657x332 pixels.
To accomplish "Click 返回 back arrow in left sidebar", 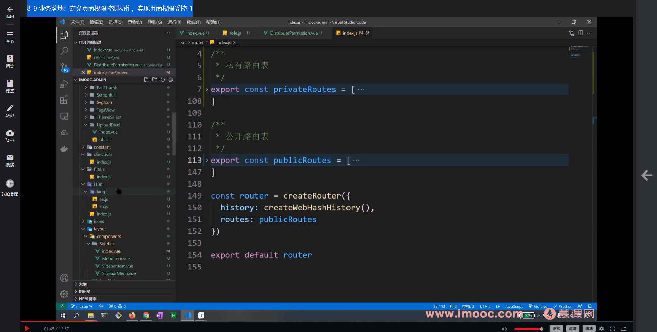I will pyautogui.click(x=10, y=12).
